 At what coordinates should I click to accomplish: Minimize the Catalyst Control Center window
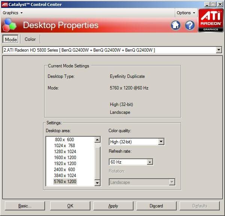click(x=207, y=4)
